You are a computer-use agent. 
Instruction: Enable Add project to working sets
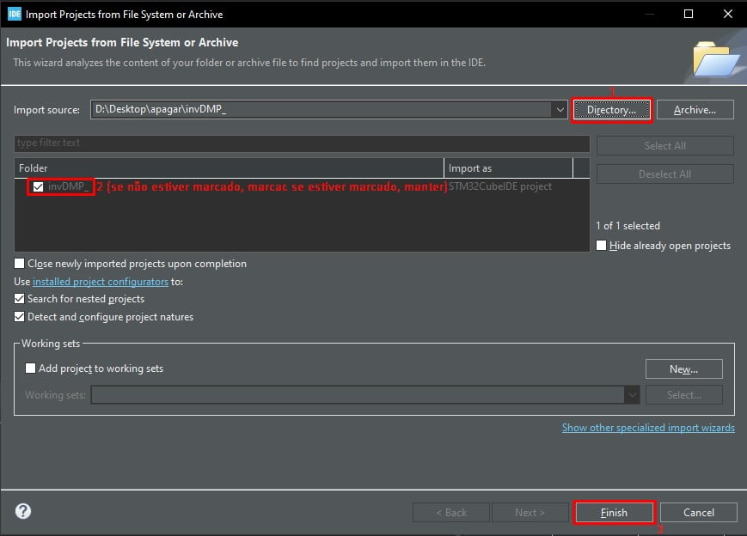pos(30,368)
